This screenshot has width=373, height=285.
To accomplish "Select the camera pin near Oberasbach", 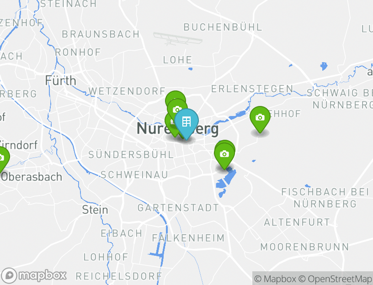I will pos(2,158).
